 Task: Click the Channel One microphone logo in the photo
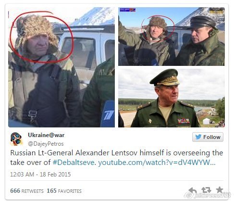pos(108,114)
